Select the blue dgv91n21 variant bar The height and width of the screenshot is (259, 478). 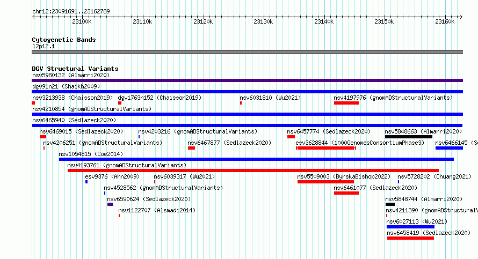click(247, 92)
